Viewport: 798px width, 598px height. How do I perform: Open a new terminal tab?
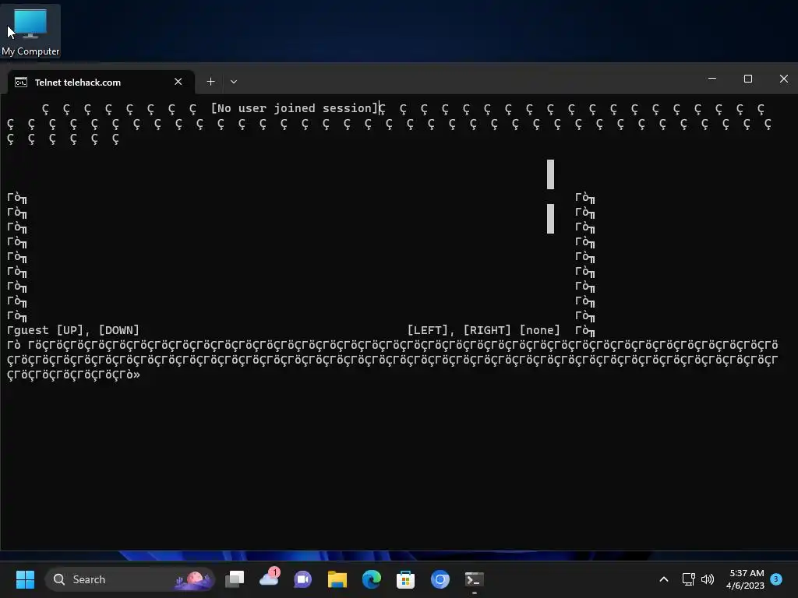[210, 81]
